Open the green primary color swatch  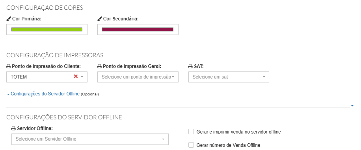[x=47, y=29]
